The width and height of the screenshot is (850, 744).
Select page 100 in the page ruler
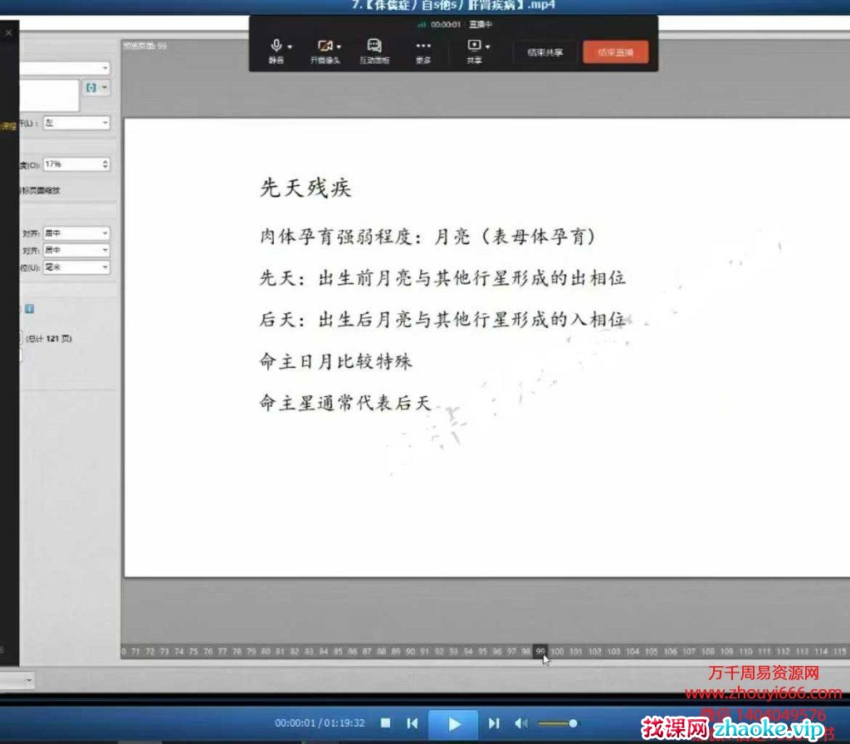pos(557,652)
